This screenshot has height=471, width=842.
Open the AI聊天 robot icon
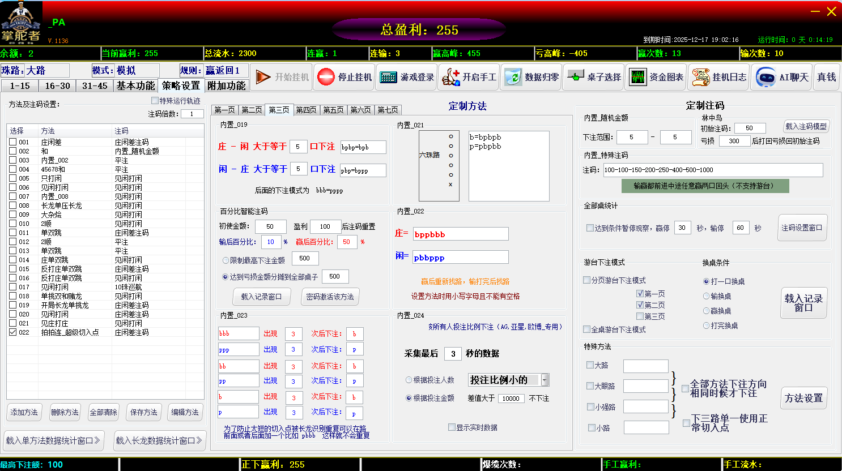coord(766,77)
